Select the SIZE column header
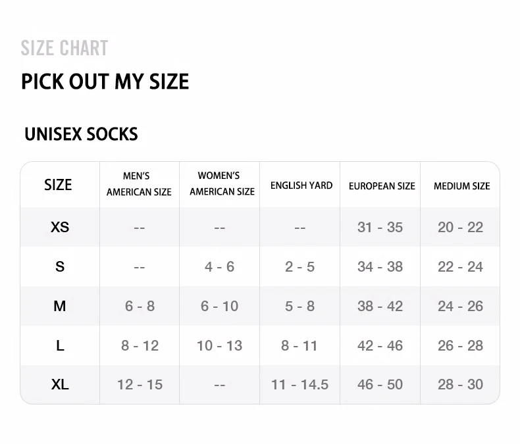 click(58, 185)
